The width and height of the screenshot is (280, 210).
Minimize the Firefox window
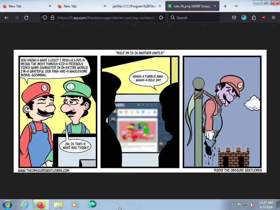coord(257,3)
